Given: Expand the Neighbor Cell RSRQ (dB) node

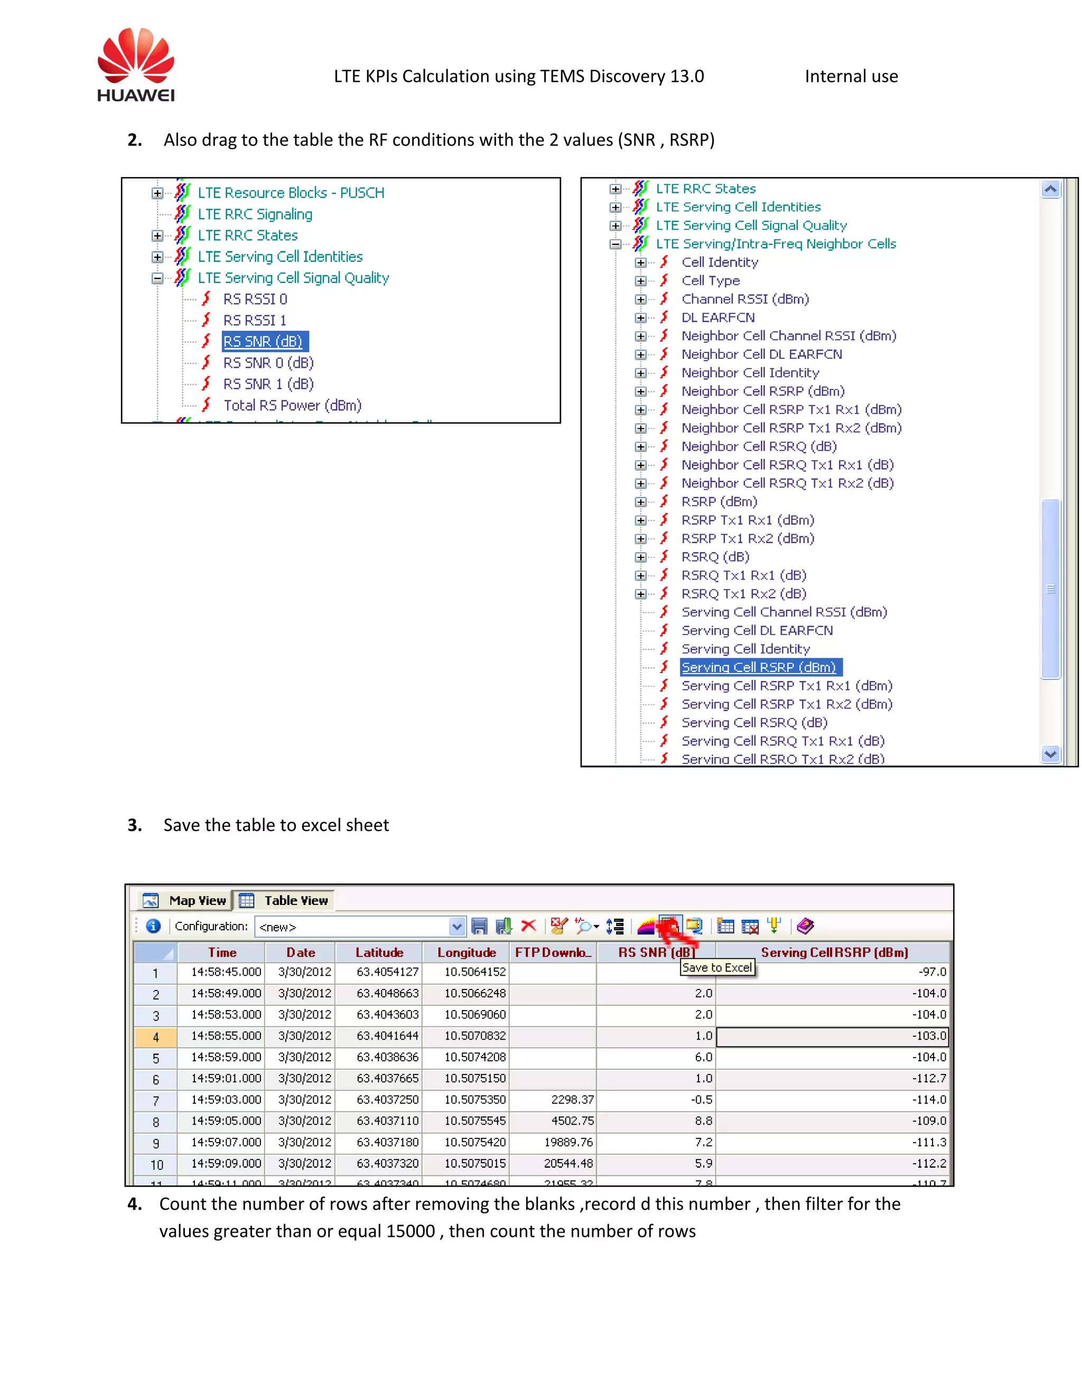Looking at the screenshot, I should pos(640,446).
